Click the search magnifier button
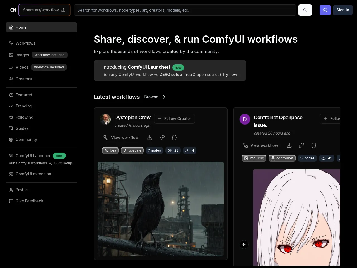Screen dimensions: 357x268 point(305,10)
